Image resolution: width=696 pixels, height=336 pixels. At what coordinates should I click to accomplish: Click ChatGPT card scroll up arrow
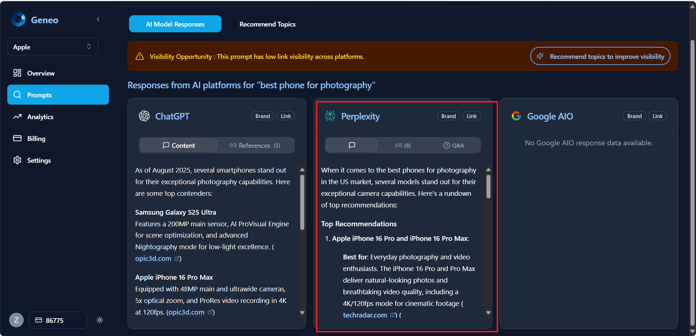point(302,170)
